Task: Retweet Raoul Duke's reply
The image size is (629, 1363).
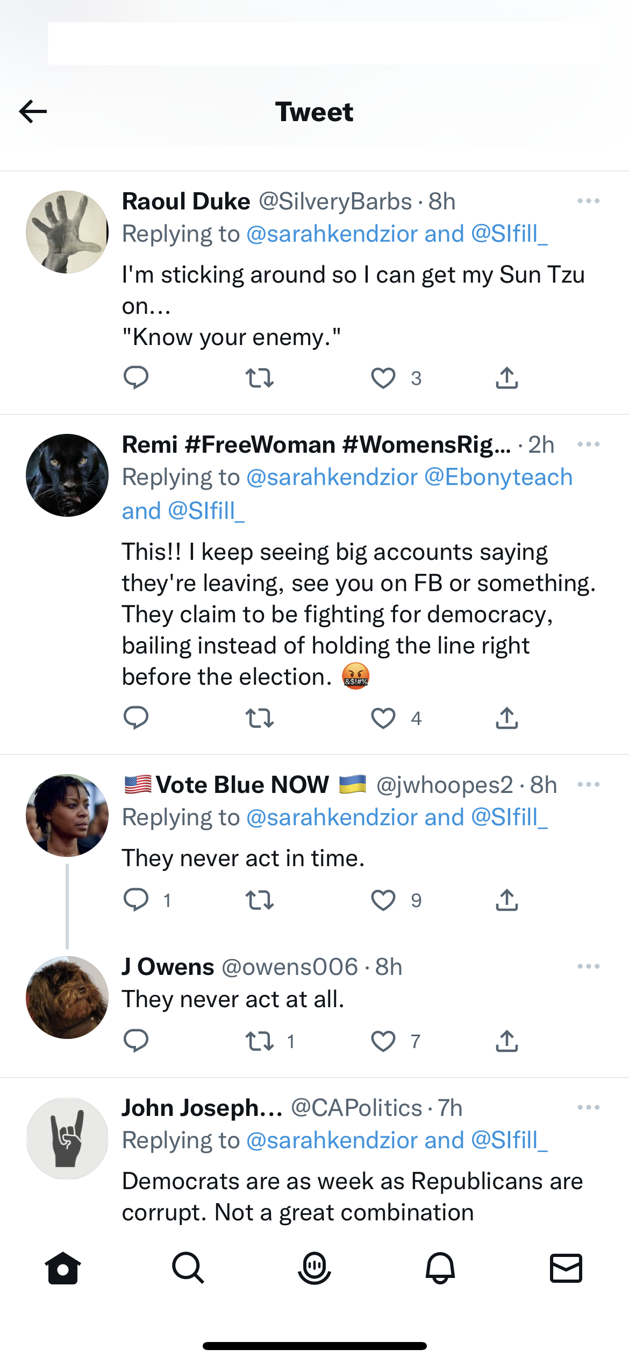Action: tap(260, 378)
